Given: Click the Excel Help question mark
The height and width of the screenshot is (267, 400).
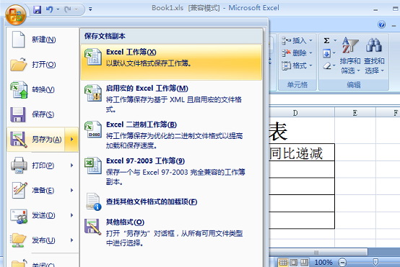Looking at the screenshot, I should tap(382, 24).
